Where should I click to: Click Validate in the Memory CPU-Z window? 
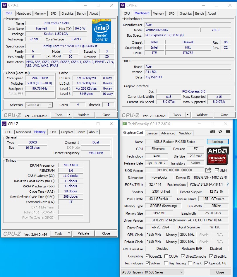point(83,233)
